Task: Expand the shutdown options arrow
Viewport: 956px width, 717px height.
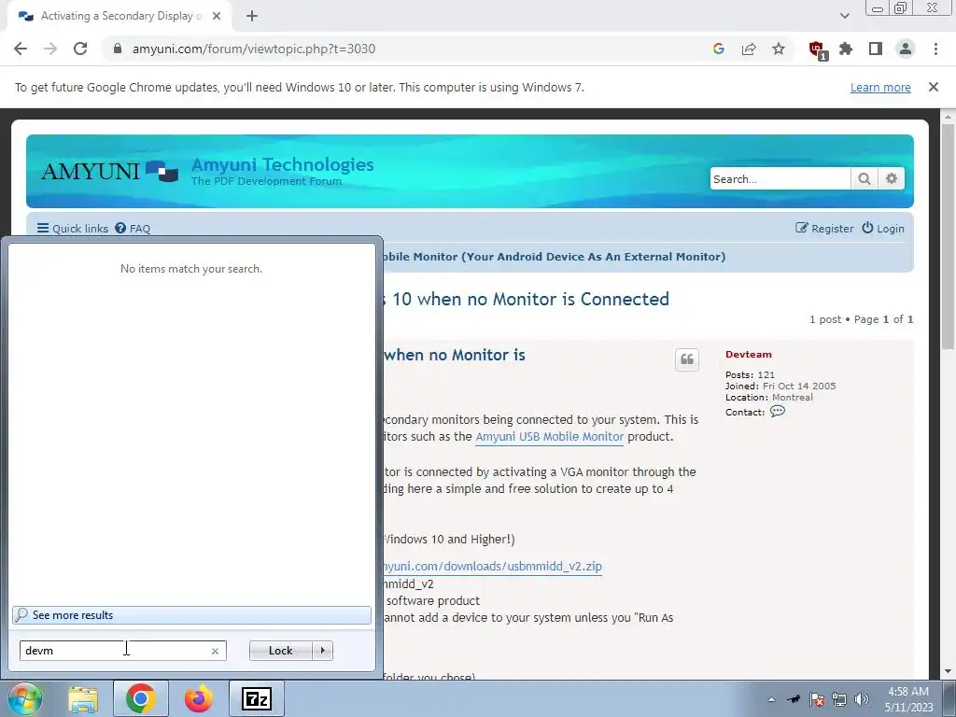Action: click(x=322, y=651)
